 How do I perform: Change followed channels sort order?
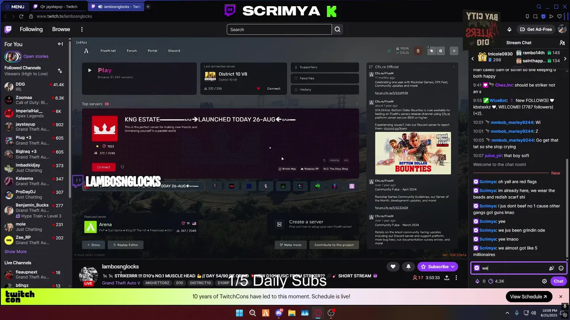click(x=60, y=71)
